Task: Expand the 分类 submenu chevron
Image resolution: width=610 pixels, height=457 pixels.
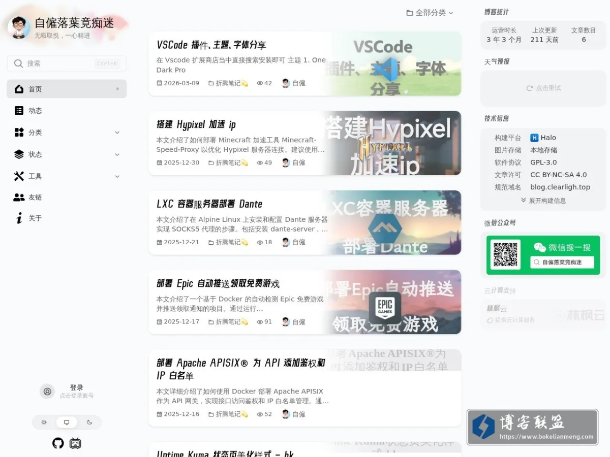Action: coord(117,133)
